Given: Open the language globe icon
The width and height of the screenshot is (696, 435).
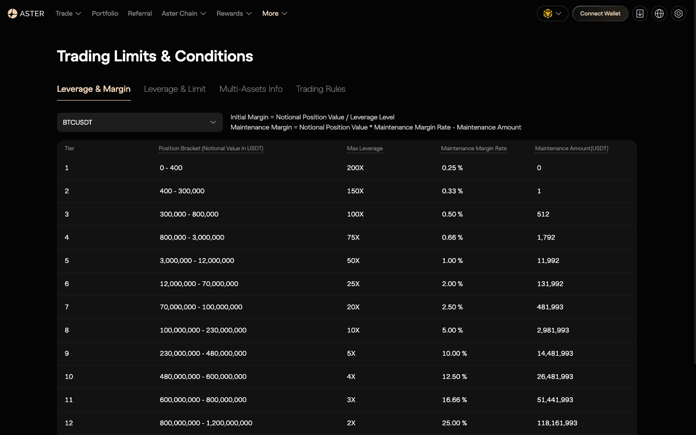Looking at the screenshot, I should (659, 14).
